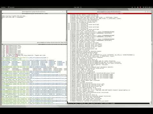The width and height of the screenshot is (153, 114).
Task: Click the left Terminator window title bar
Action: (34, 12)
